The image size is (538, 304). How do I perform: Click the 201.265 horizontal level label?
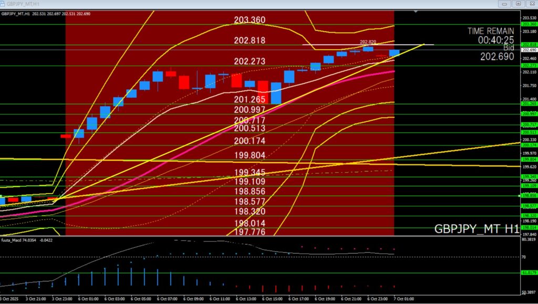(x=250, y=99)
